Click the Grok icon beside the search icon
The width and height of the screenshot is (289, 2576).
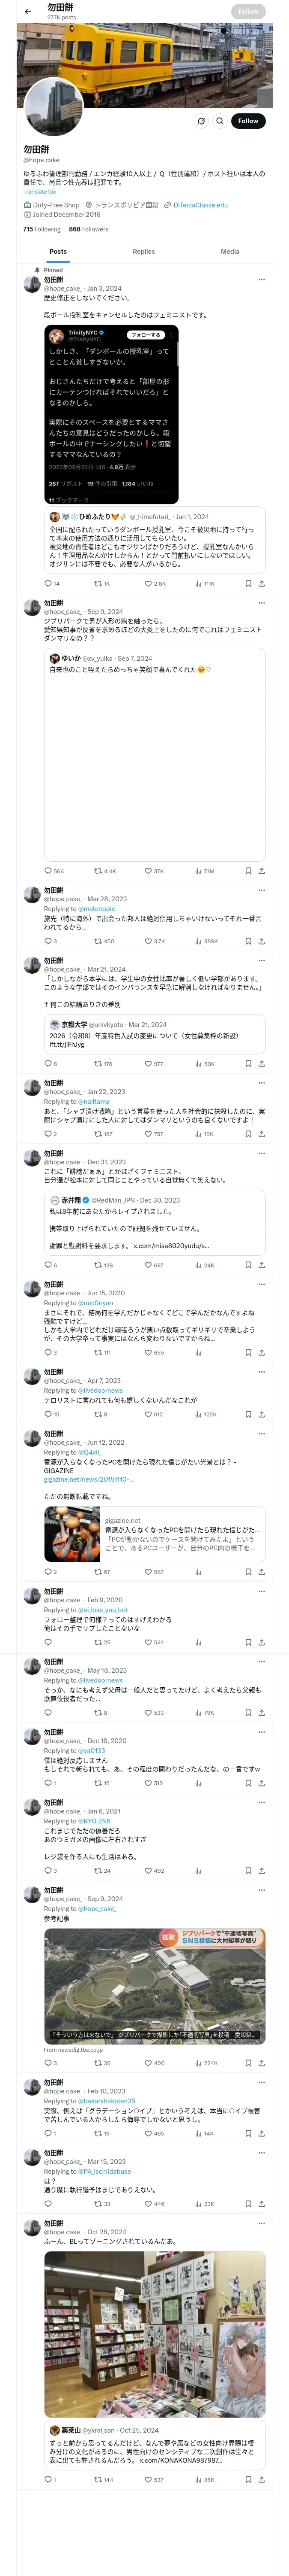point(200,121)
